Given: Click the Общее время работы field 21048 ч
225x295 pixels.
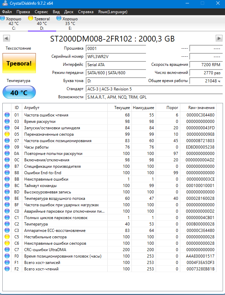Looking at the screenshot, I should click(x=206, y=81).
